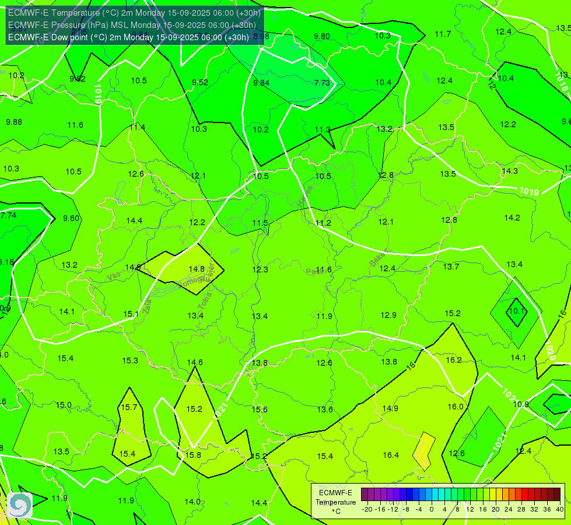This screenshot has height=525, width=571.
Task: Click the 10.1 temperature value
Action: pos(516,311)
